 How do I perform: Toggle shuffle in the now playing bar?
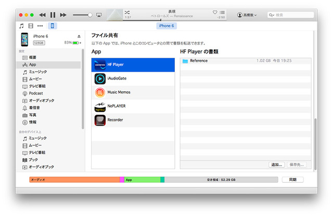(x=128, y=11)
